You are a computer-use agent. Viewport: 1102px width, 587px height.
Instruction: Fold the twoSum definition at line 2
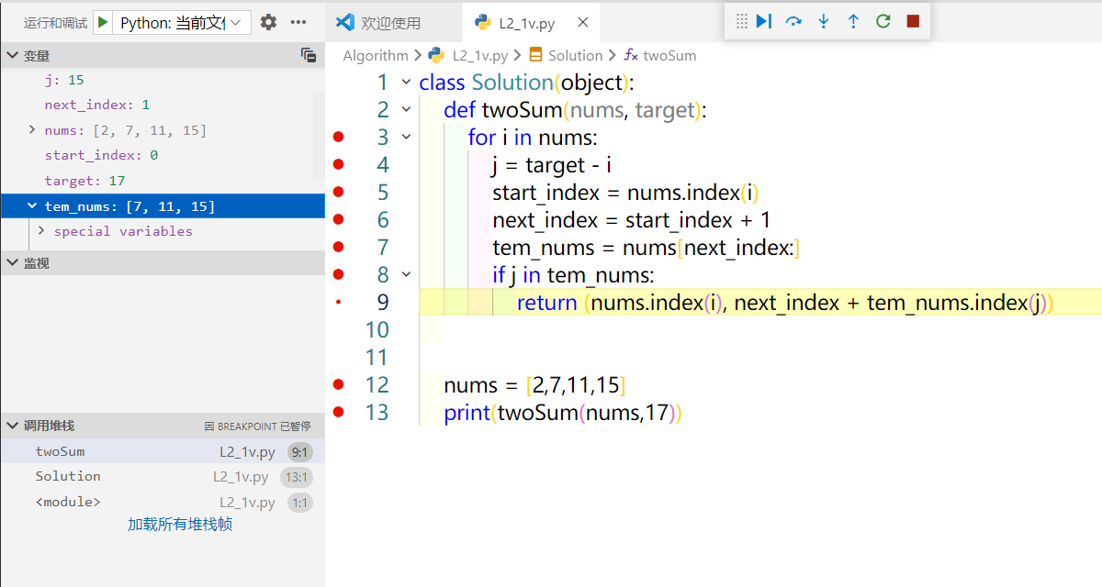pos(406,109)
